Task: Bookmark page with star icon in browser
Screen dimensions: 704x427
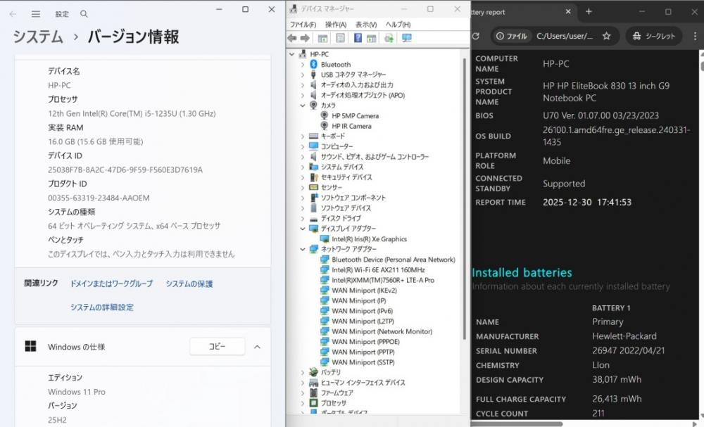Action: click(607, 36)
